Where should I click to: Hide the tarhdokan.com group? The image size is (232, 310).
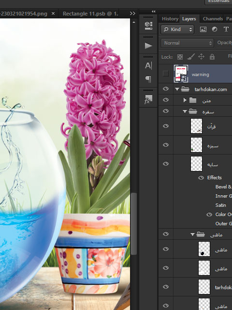[x=166, y=89]
